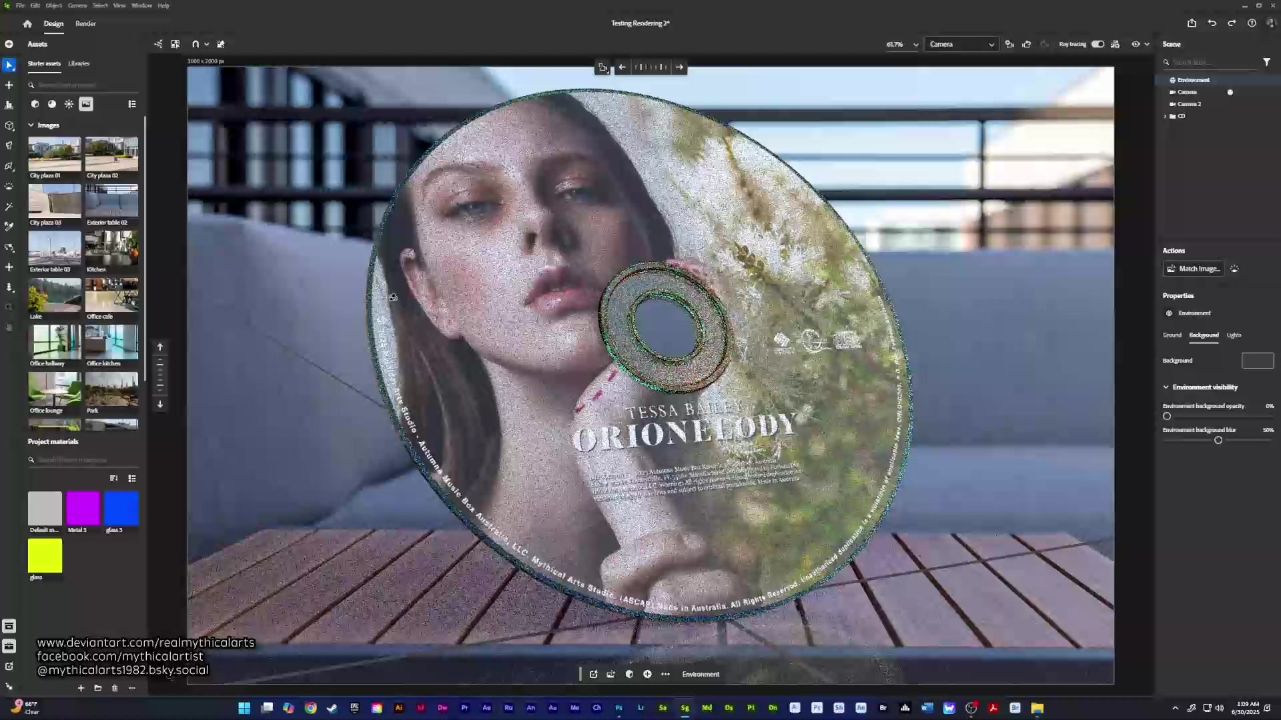Select the yellow glass material
Image resolution: width=1281 pixels, height=720 pixels.
tap(45, 555)
